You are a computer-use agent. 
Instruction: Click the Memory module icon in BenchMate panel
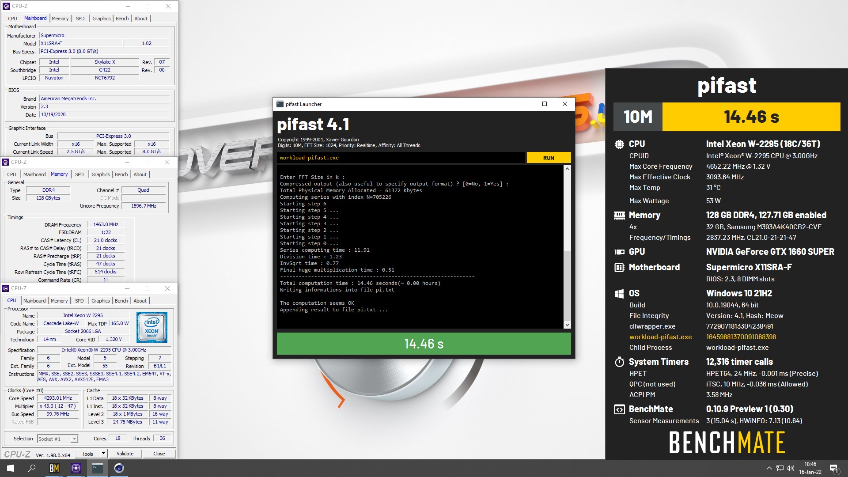point(619,216)
